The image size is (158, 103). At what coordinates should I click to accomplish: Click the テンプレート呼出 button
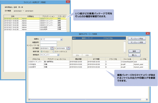point(137,38)
